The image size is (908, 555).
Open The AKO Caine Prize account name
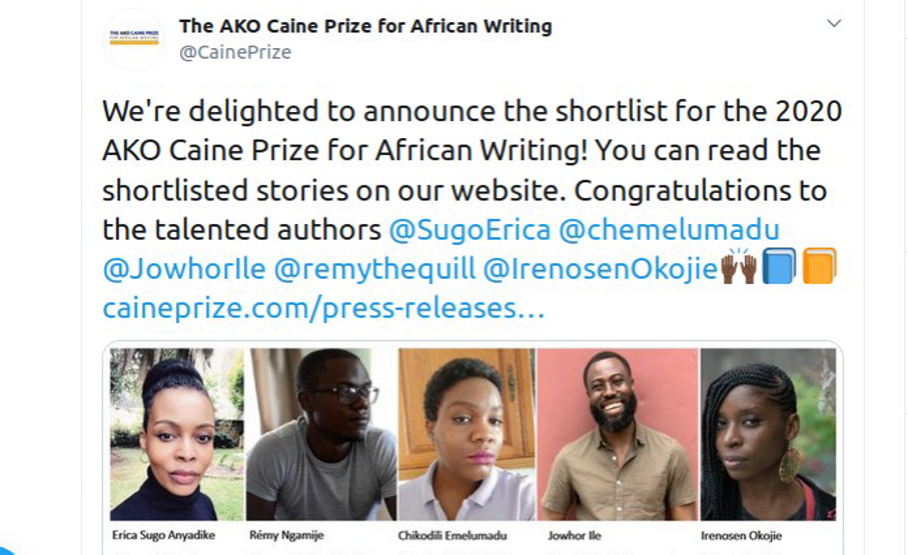pos(366,26)
